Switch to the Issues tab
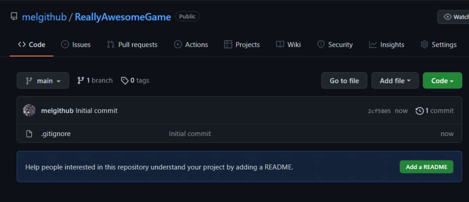Screen dimensions: 469x202 click(x=76, y=44)
